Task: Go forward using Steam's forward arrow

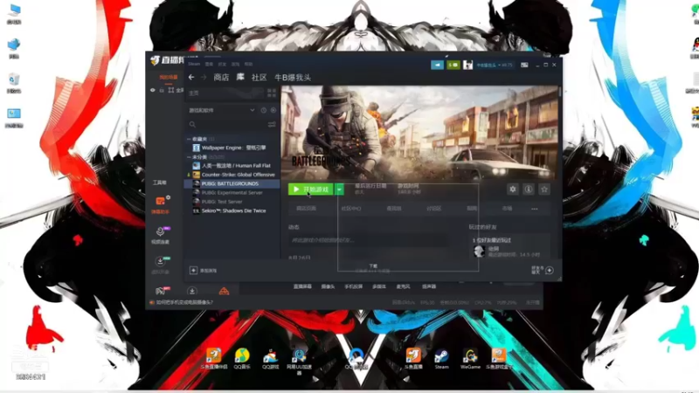Action: [204, 77]
